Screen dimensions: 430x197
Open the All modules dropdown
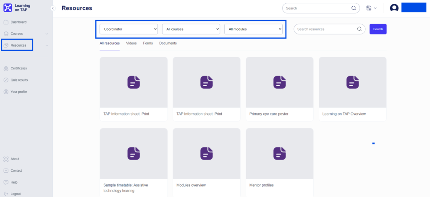pos(253,29)
